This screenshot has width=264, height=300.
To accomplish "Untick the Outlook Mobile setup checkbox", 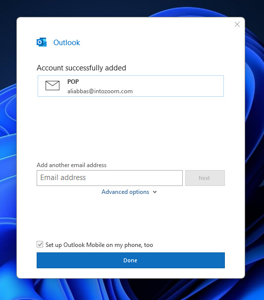I will click(40, 244).
